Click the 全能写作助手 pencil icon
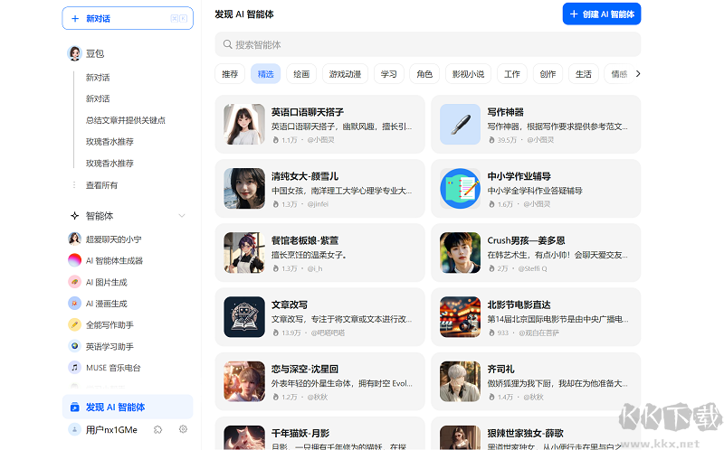 [x=75, y=324]
